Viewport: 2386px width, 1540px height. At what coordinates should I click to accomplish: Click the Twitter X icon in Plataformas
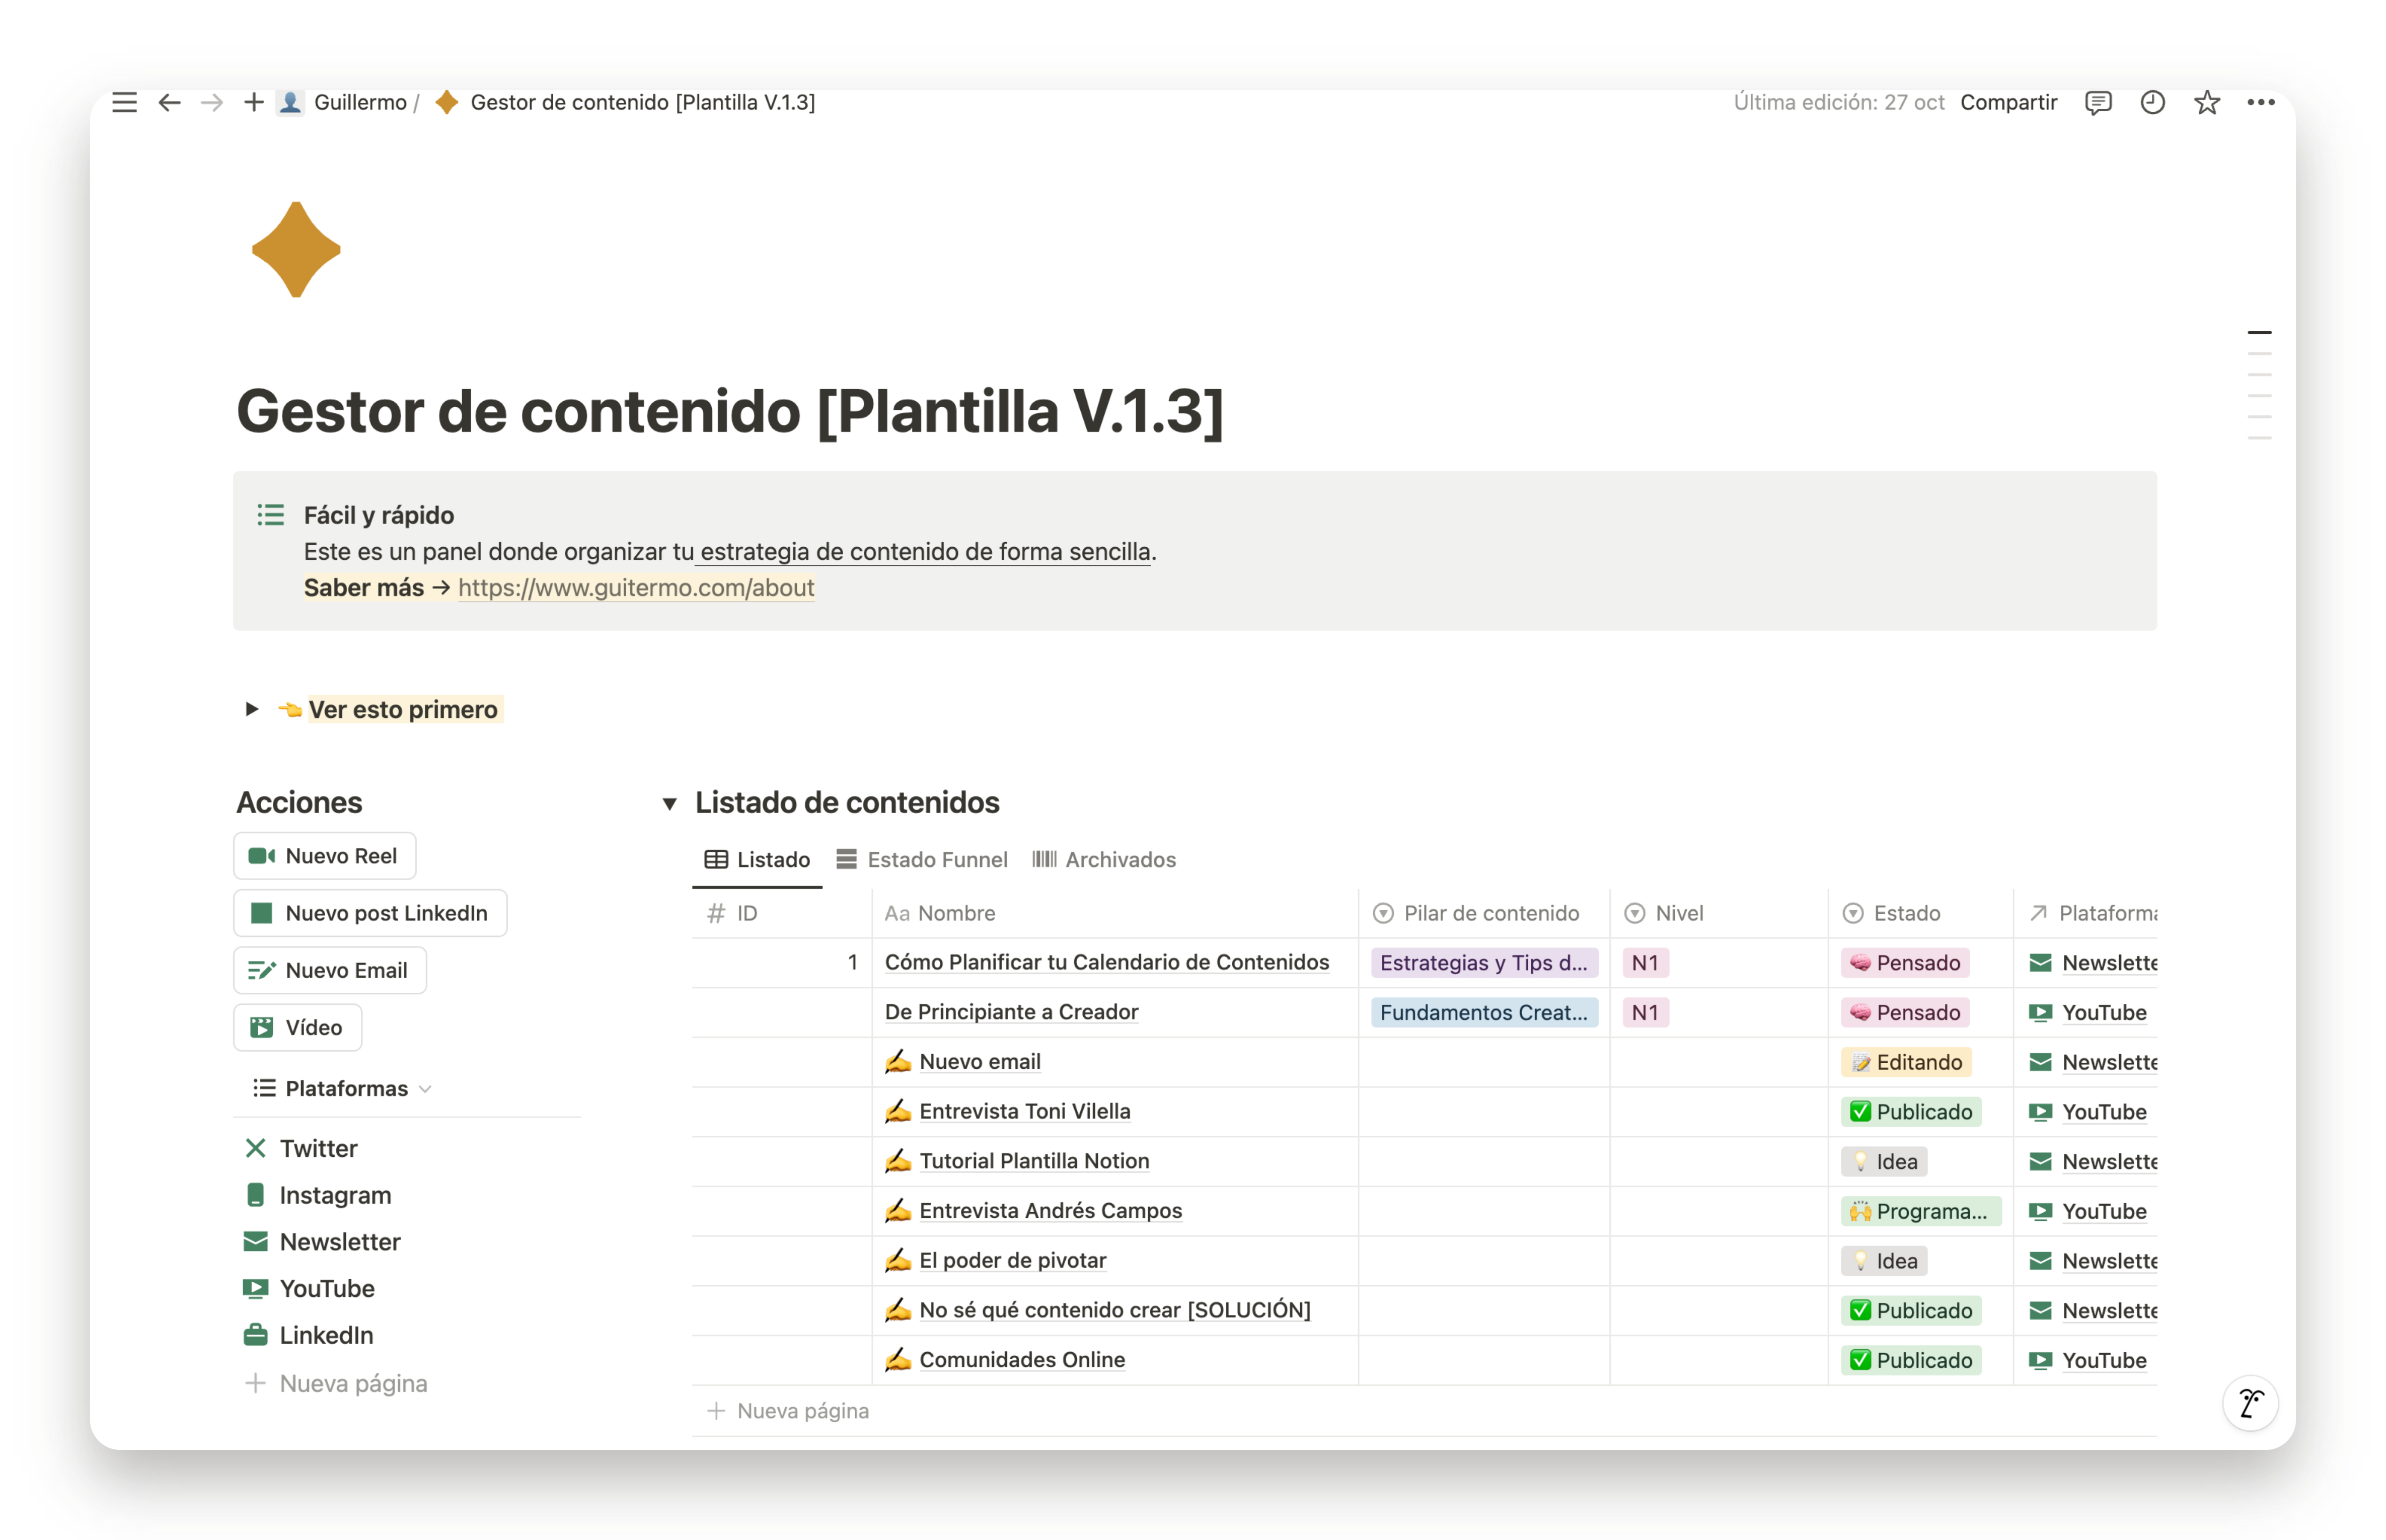pos(255,1148)
